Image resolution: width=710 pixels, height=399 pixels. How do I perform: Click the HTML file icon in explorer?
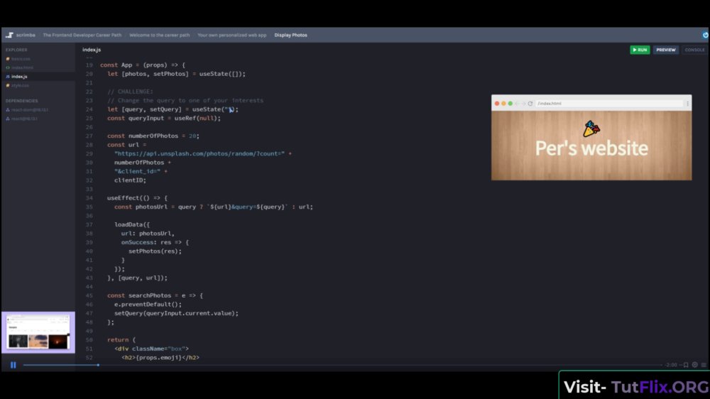pyautogui.click(x=8, y=67)
